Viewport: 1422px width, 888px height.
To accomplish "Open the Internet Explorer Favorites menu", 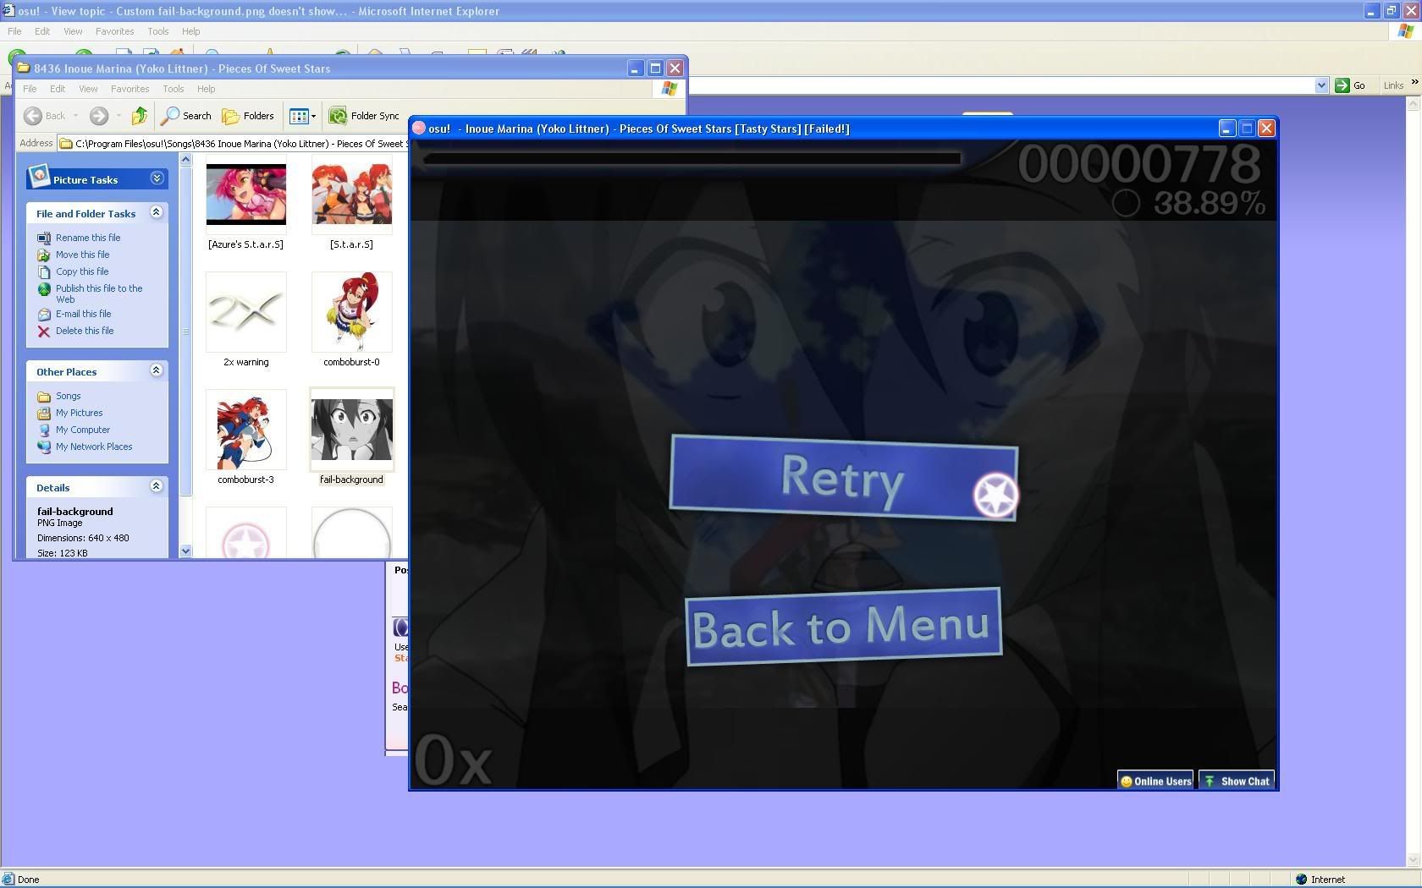I will [x=114, y=31].
